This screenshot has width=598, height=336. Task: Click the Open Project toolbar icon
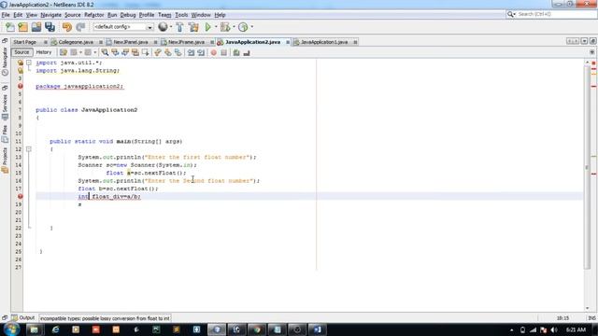tap(36, 27)
